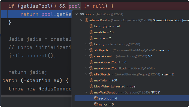Click the field icon of maxWaitDuration
The height and width of the screenshot is (107, 189).
point(91,92)
